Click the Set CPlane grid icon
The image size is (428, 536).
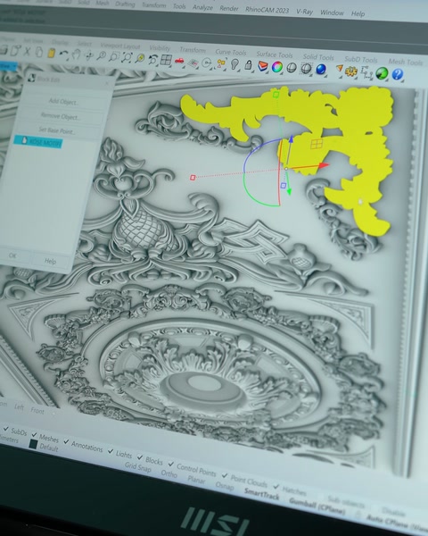click(193, 63)
